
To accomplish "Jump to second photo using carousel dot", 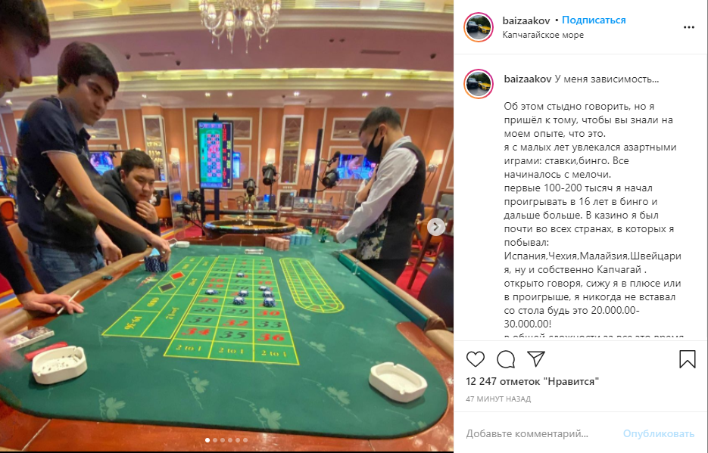I will pyautogui.click(x=215, y=440).
